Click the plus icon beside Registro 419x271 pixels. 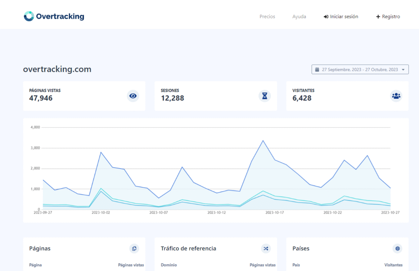point(378,17)
